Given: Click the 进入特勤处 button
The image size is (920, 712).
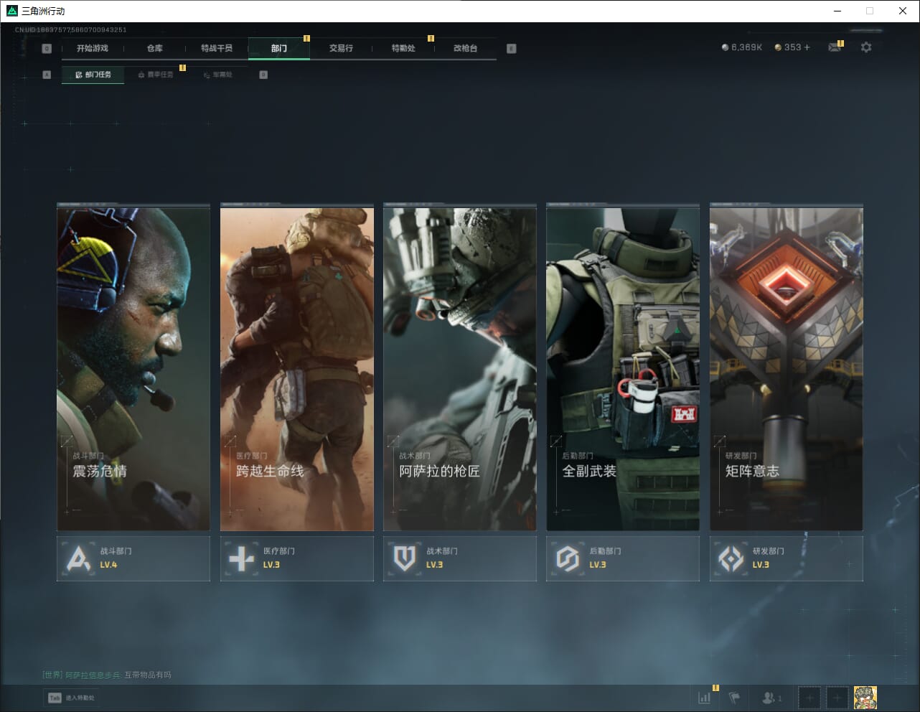Looking at the screenshot, I should pos(72,698).
